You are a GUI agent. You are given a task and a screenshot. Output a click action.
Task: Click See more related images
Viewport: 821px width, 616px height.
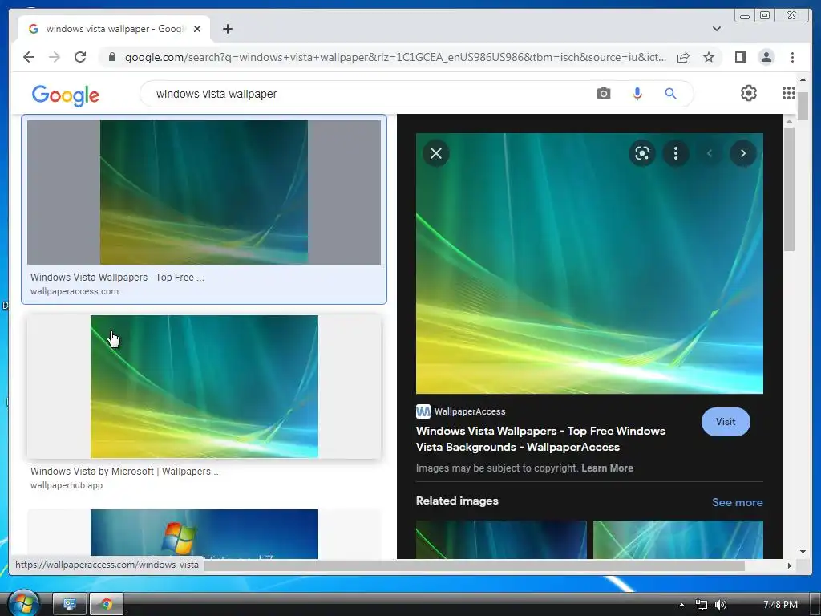tap(738, 502)
